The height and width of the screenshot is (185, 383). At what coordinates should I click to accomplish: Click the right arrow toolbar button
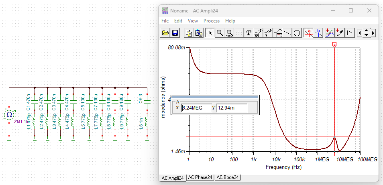(373, 33)
